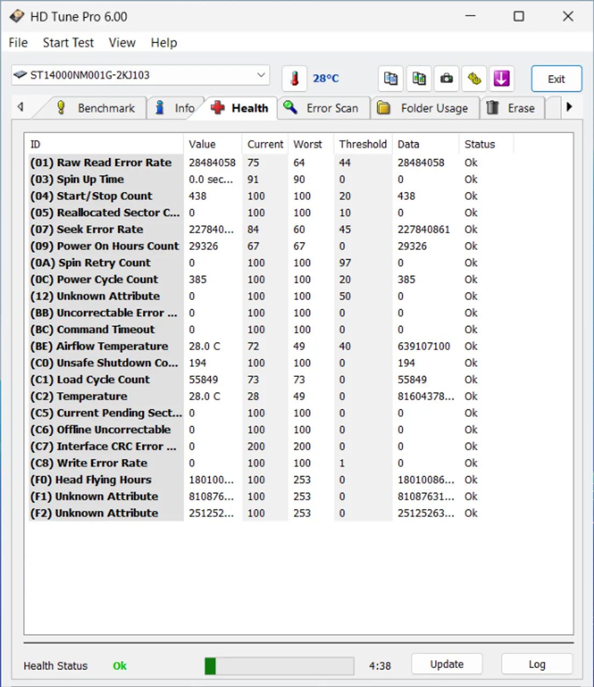Click the Update button
This screenshot has height=687, width=594.
[447, 664]
